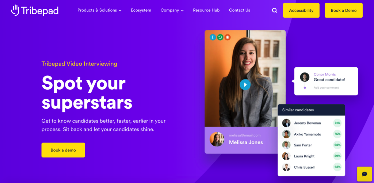Open the search magnifier icon
The width and height of the screenshot is (374, 183).
[275, 10]
